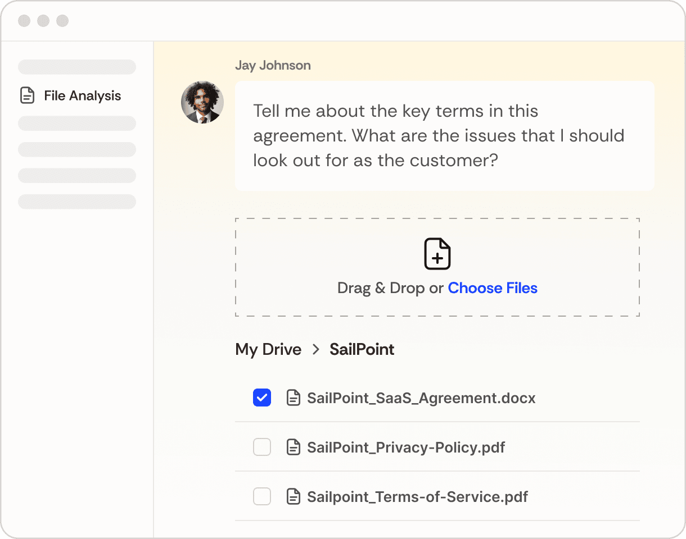Click the Jay Johnson name label
686x539 pixels.
pyautogui.click(x=273, y=65)
